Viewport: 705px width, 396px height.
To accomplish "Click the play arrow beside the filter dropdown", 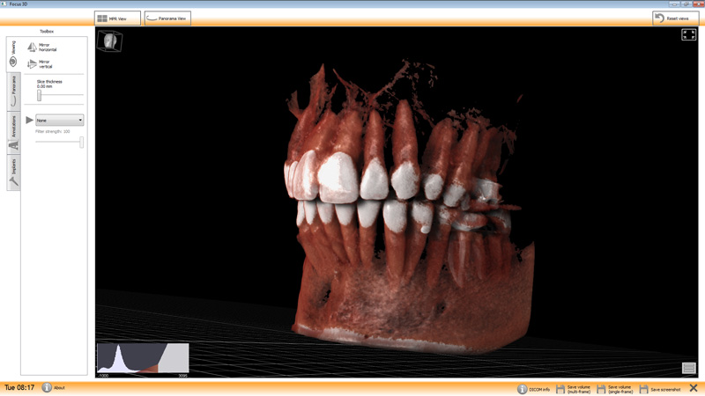I will pos(29,120).
